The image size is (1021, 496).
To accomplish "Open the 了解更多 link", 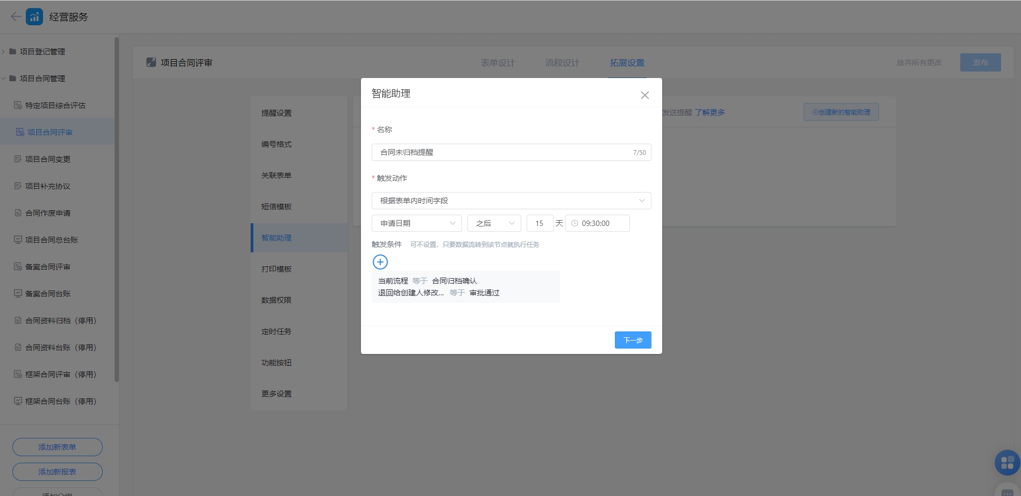I will pos(710,112).
